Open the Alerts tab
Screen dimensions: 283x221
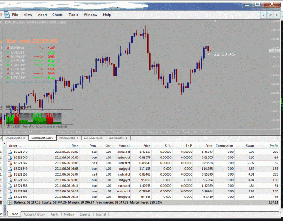pyautogui.click(x=54, y=214)
